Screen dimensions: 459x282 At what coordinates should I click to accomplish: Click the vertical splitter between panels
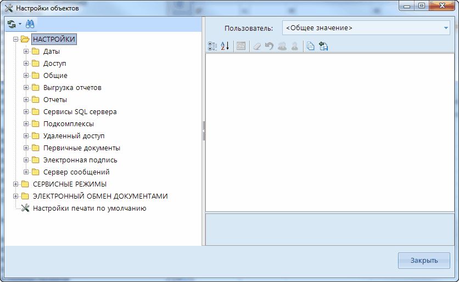click(x=203, y=131)
